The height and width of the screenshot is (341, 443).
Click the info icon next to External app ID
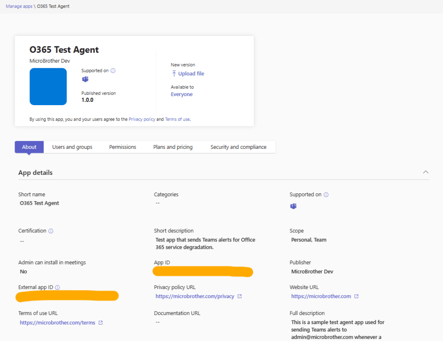(58, 287)
